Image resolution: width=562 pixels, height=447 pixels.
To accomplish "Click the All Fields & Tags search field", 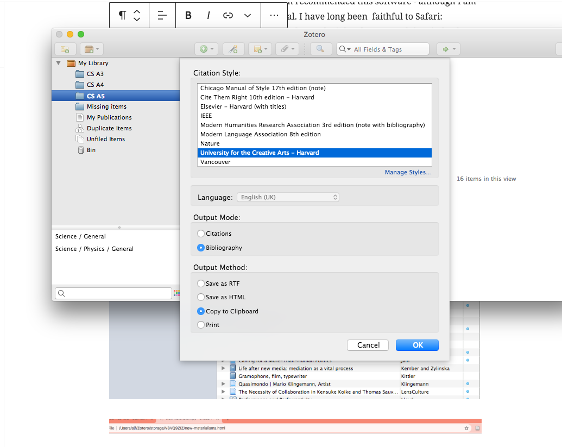I will [x=388, y=49].
